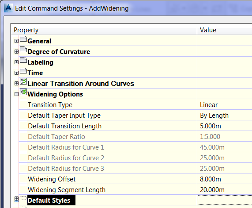Click the page icon beside Time
The width and height of the screenshot is (252, 208).
(x=23, y=71)
